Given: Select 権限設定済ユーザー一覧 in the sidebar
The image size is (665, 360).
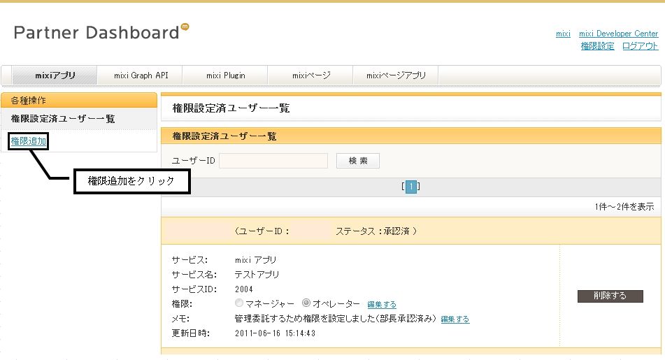Looking at the screenshot, I should pos(63,119).
